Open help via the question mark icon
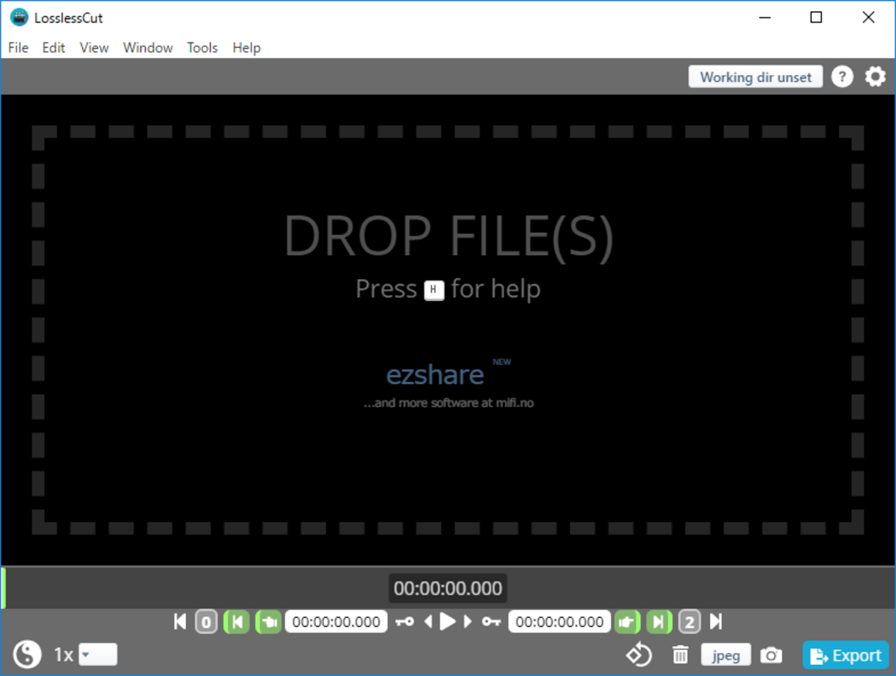Screen dimensions: 896x676 [x=842, y=76]
